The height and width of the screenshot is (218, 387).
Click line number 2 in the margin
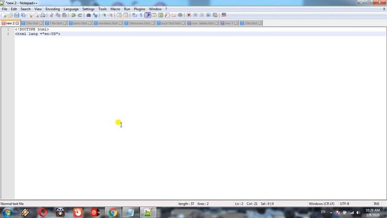click(x=8, y=34)
